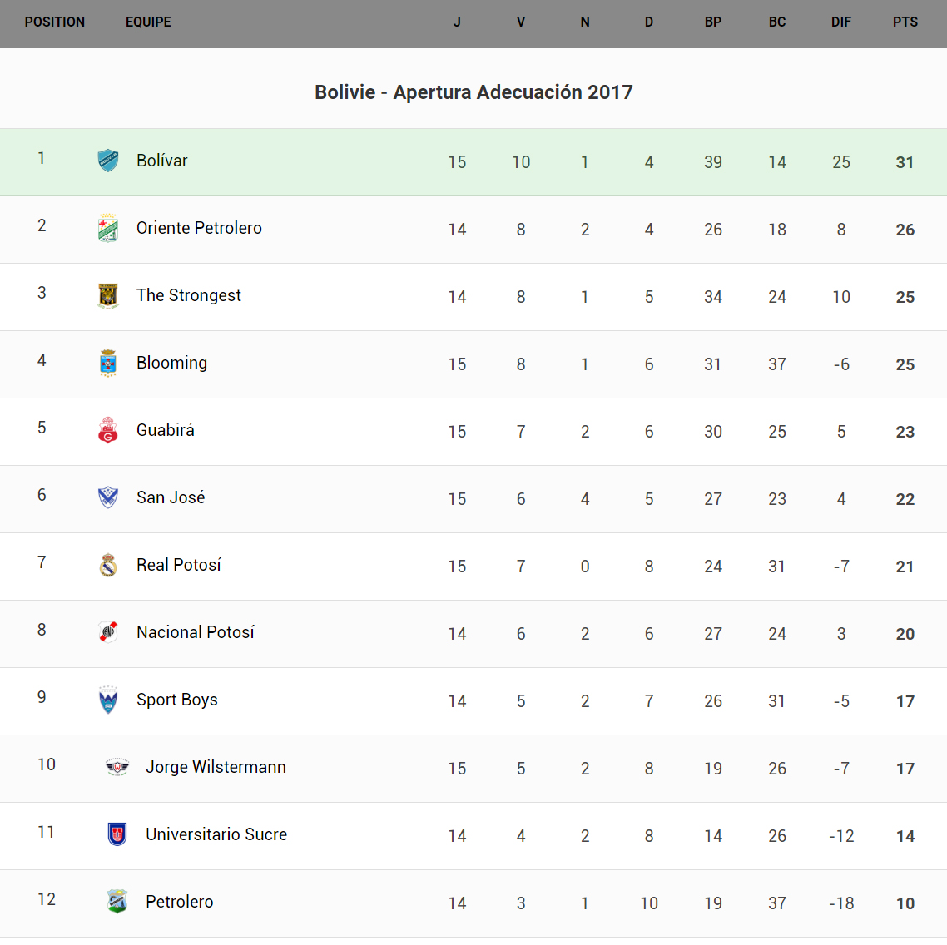Click the Oriente Petrolero crest icon
Screen dimensions: 947x945
[x=108, y=228]
